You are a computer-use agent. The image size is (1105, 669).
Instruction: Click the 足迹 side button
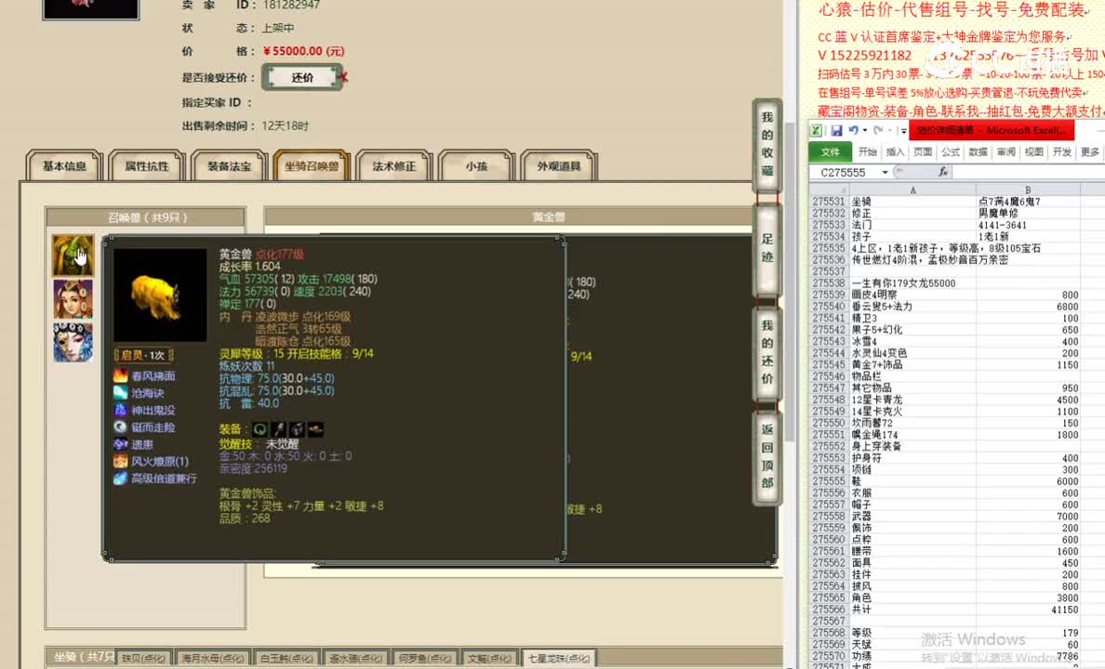click(767, 249)
